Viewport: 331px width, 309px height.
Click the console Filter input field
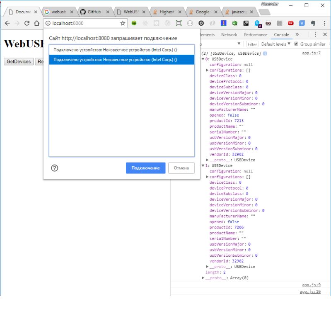pyautogui.click(x=252, y=44)
